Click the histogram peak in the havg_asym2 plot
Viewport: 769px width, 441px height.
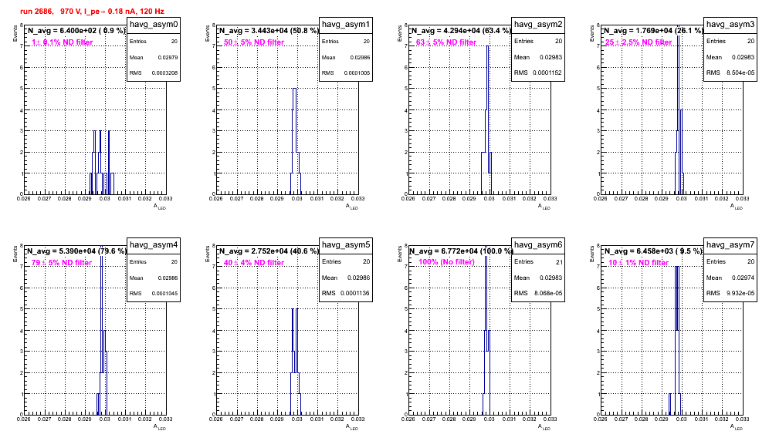pyautogui.click(x=487, y=46)
